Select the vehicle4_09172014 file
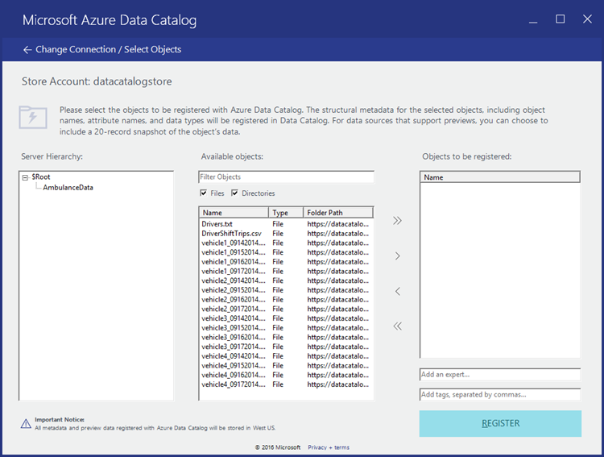The width and height of the screenshot is (604, 457). point(285,384)
